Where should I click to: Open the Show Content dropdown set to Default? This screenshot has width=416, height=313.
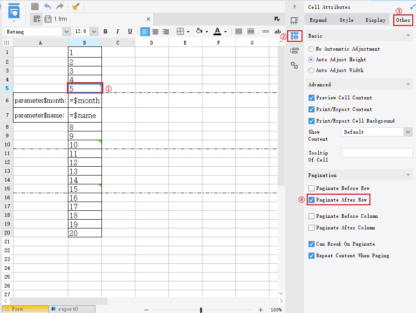click(x=376, y=131)
